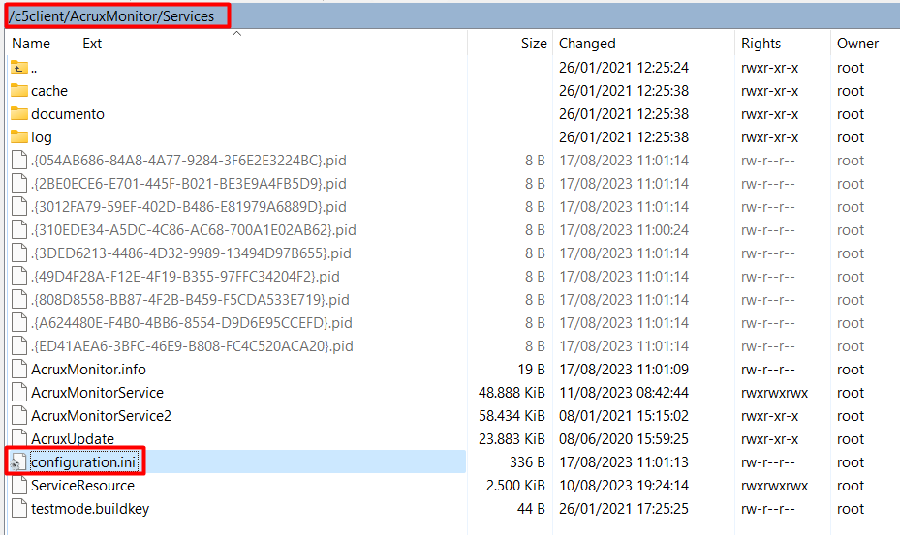The width and height of the screenshot is (900, 535).
Task: Click the date 08/06/2020 15:59:25
Action: [624, 439]
